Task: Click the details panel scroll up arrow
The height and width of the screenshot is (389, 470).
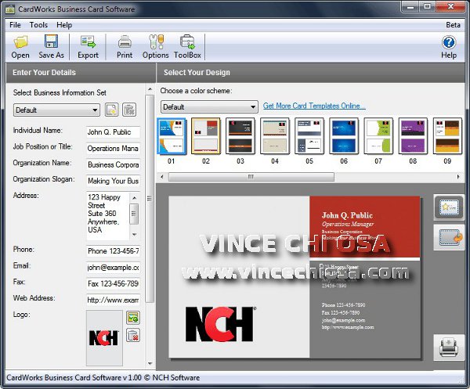Action: tap(150, 89)
